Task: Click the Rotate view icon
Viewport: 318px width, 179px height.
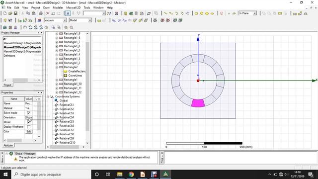Action: pyautogui.click(x=30, y=27)
